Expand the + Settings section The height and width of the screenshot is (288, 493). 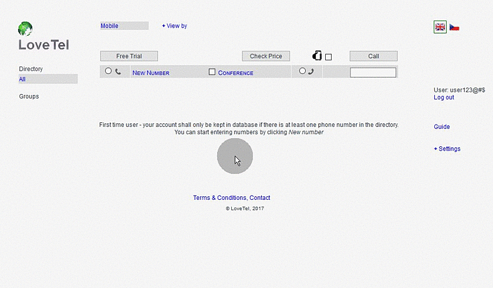[447, 149]
